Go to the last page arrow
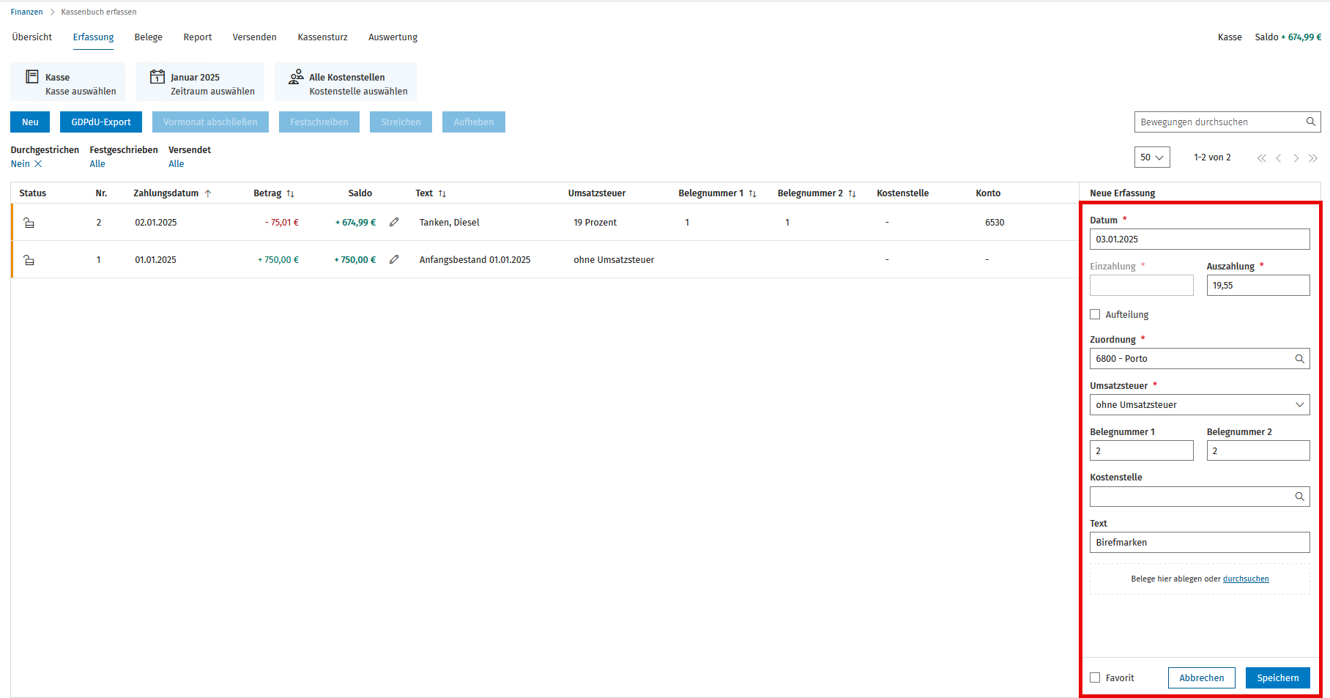 1313,158
